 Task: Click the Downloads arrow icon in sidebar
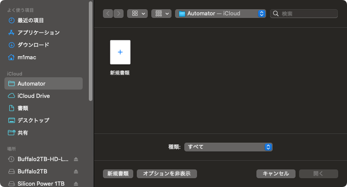[x=12, y=45]
